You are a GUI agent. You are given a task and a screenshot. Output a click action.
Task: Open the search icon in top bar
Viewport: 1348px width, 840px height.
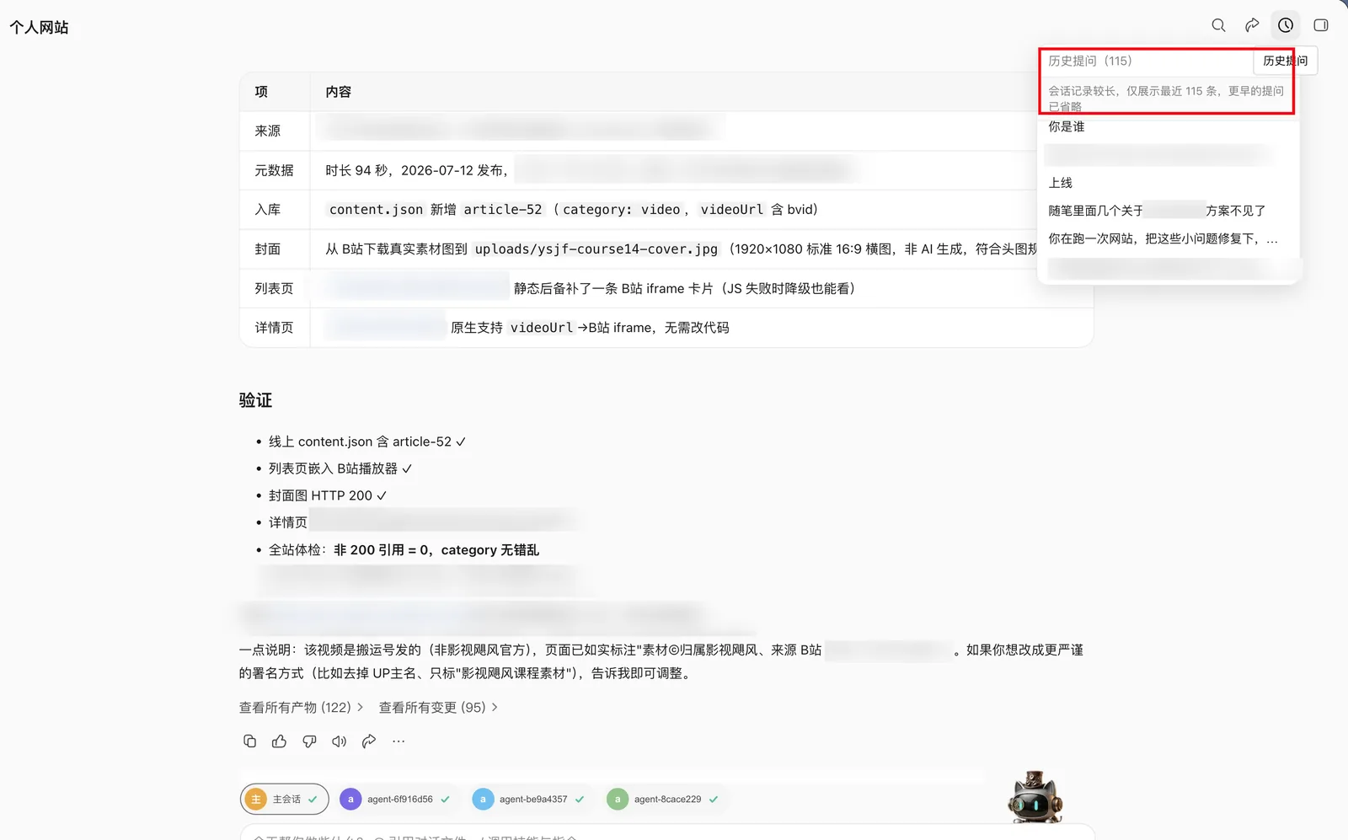pos(1218,25)
